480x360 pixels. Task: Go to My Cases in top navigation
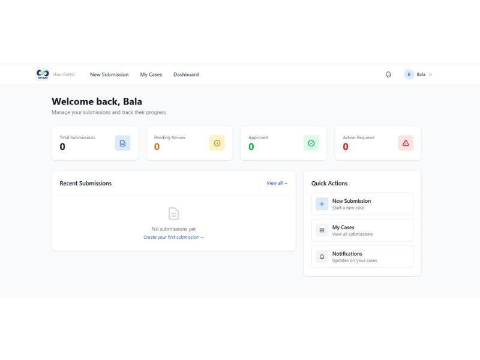(x=151, y=74)
